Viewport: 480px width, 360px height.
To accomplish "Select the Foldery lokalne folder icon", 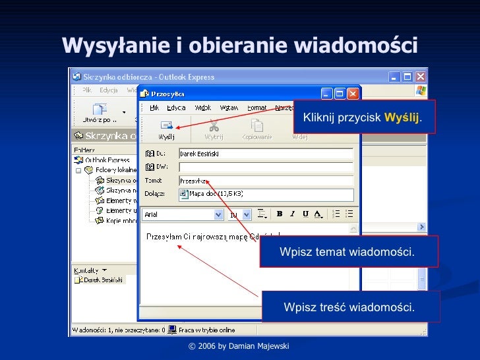I will [89, 170].
